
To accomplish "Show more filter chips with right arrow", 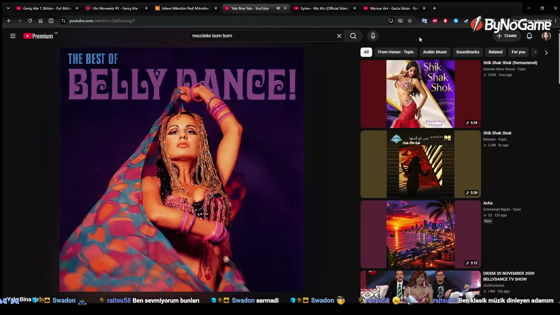I will 546,52.
